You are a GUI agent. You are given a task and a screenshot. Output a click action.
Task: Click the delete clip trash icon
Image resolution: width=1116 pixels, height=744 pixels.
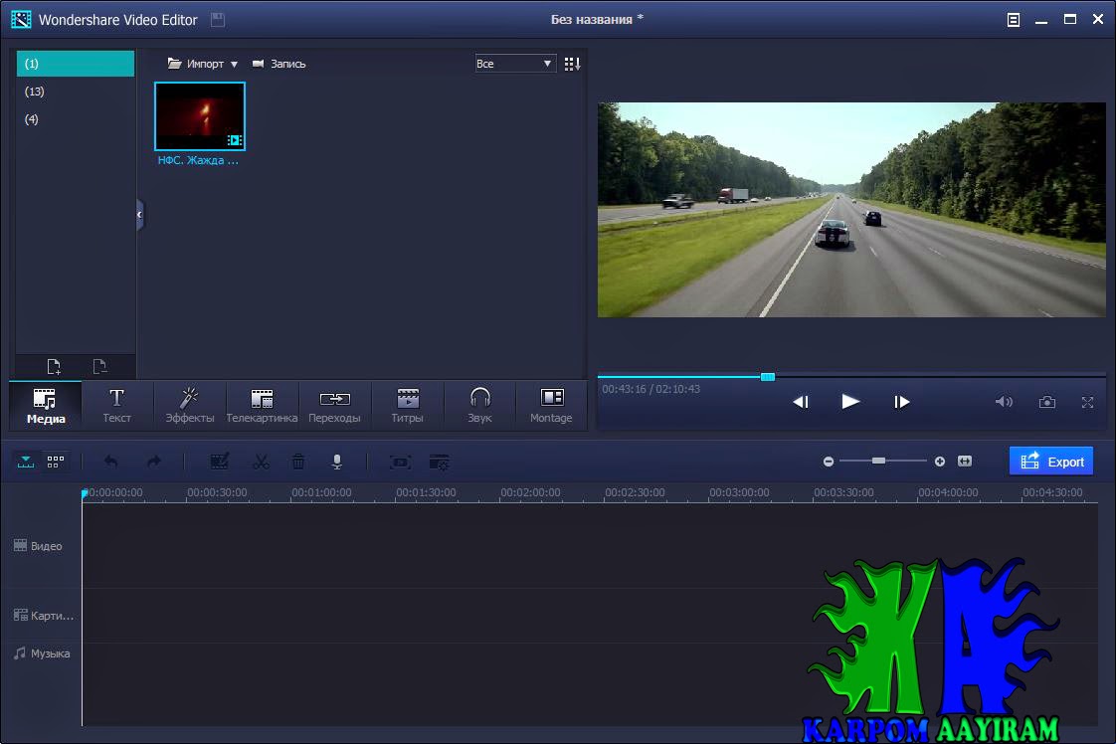[297, 461]
